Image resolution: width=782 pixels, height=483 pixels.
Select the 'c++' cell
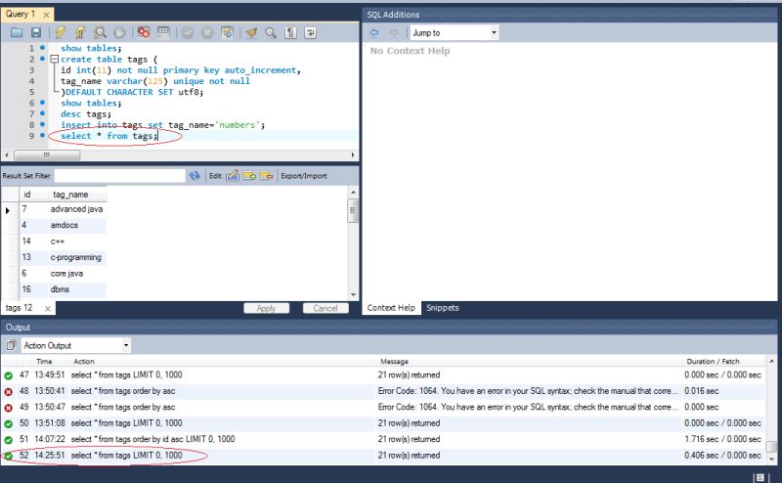(77, 241)
